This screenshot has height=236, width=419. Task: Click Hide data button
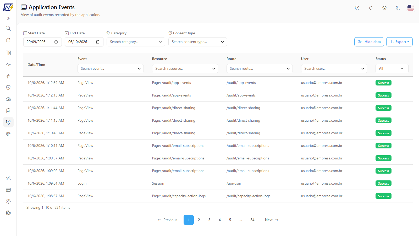(x=369, y=42)
